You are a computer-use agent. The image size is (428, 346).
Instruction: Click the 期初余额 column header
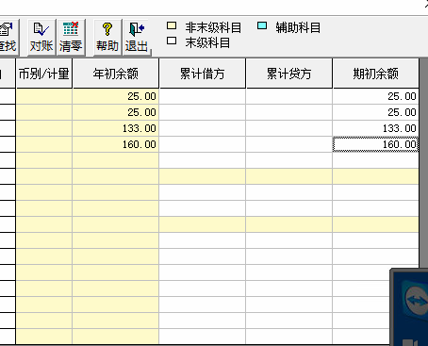[376, 74]
